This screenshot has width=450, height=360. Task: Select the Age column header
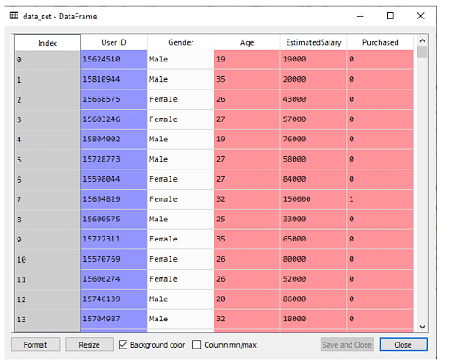(247, 43)
